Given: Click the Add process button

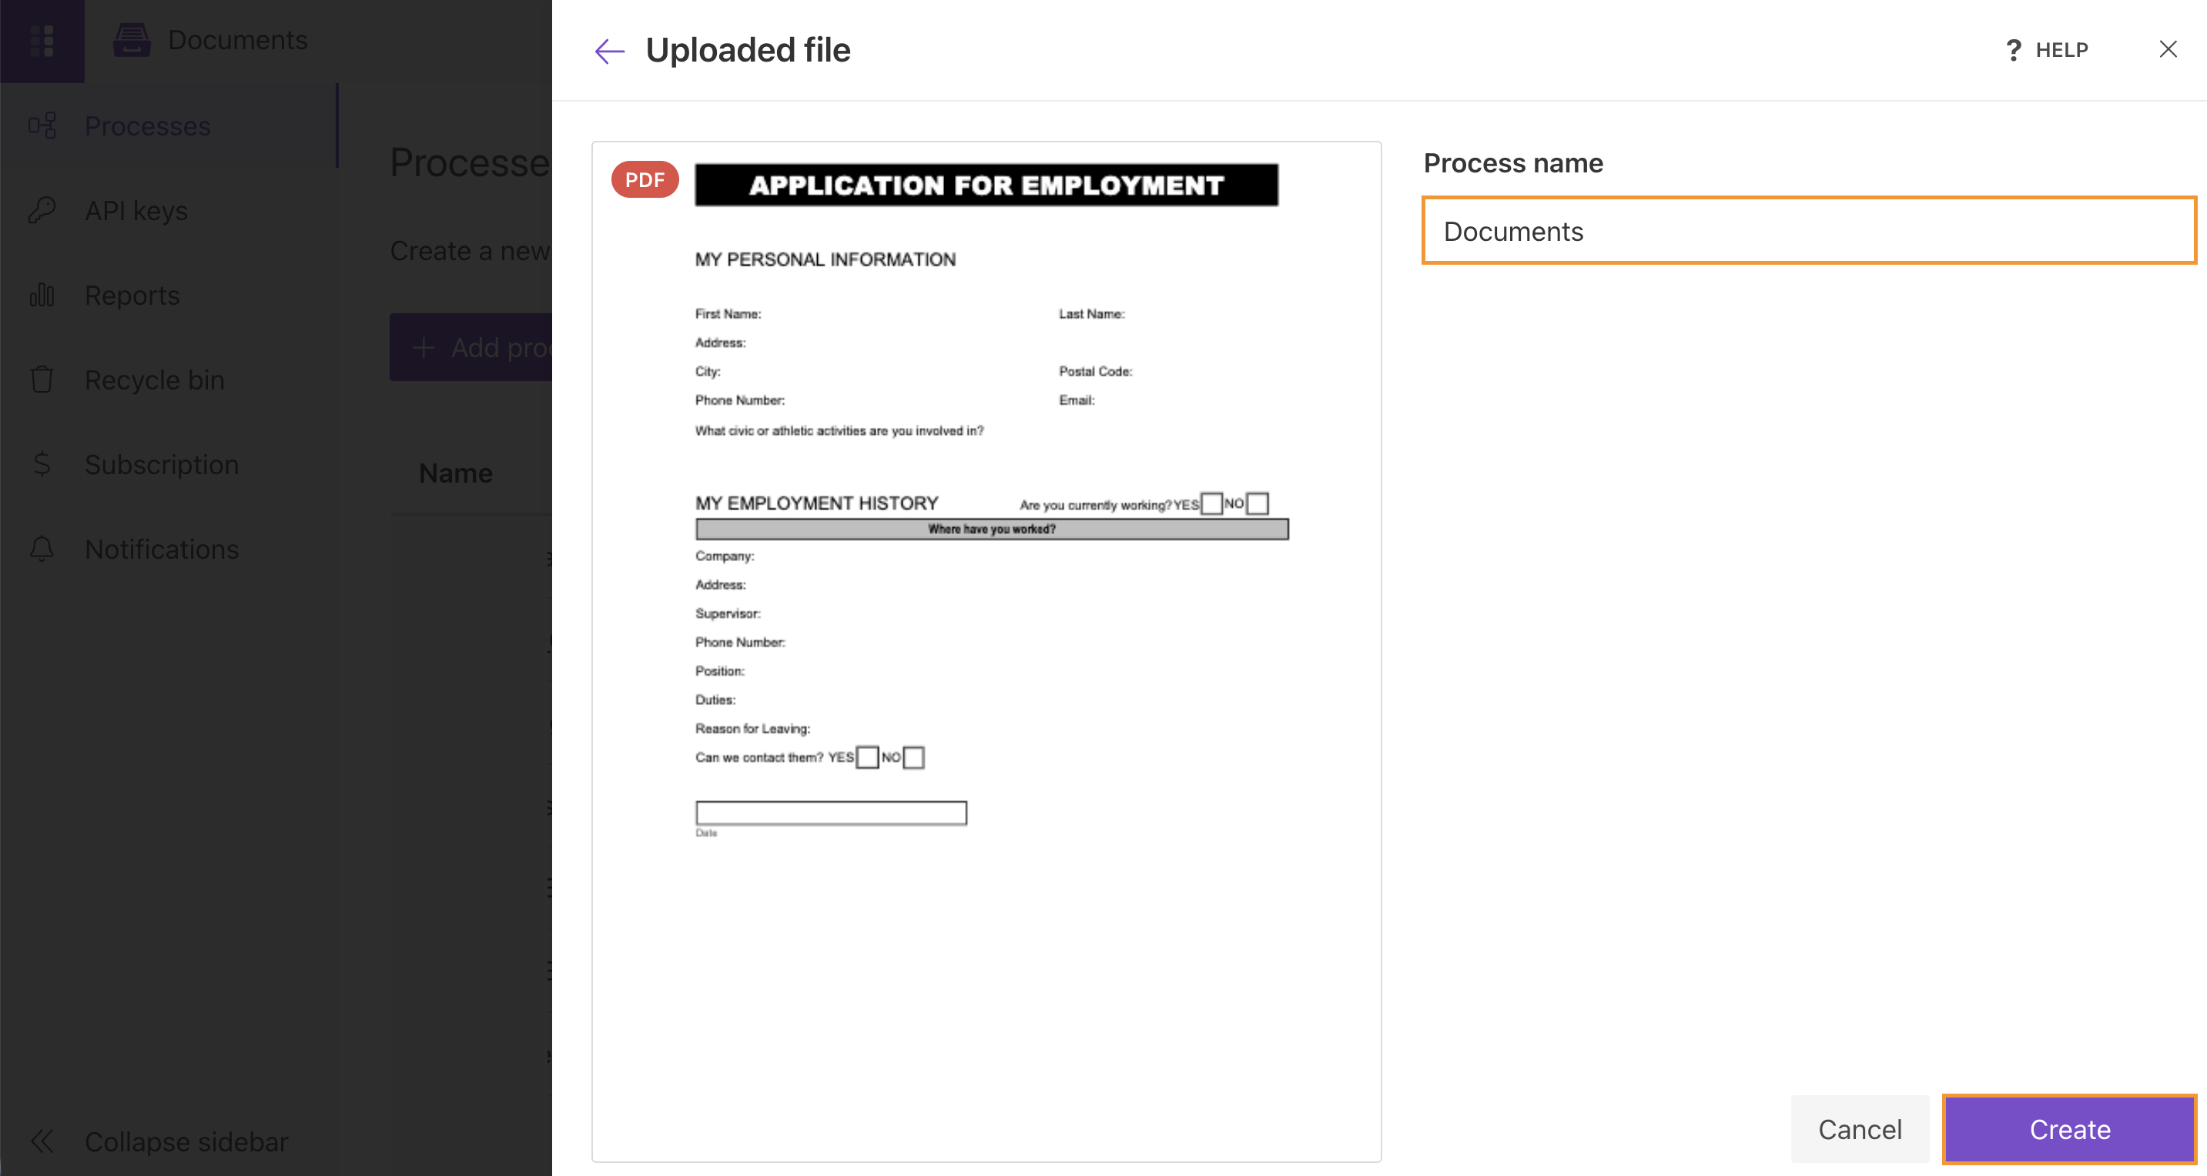Looking at the screenshot, I should point(471,348).
